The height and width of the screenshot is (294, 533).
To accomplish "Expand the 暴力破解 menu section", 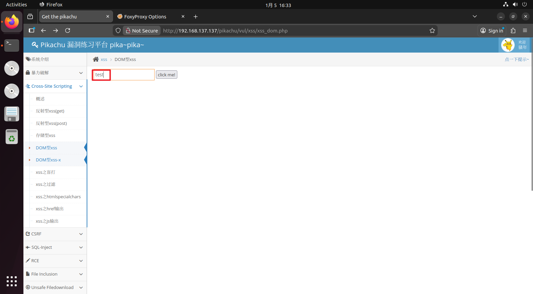I will 55,73.
